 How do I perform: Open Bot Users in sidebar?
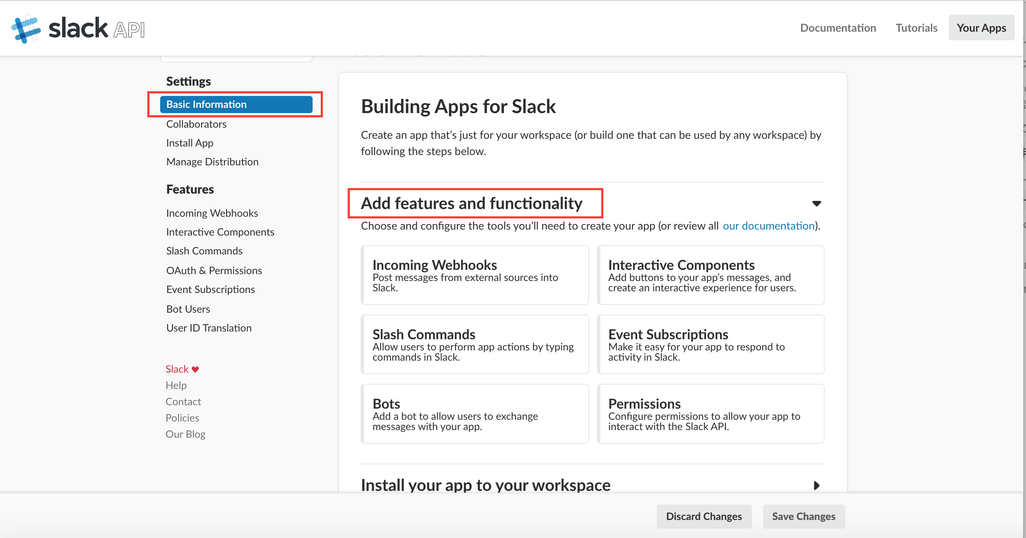pyautogui.click(x=188, y=309)
